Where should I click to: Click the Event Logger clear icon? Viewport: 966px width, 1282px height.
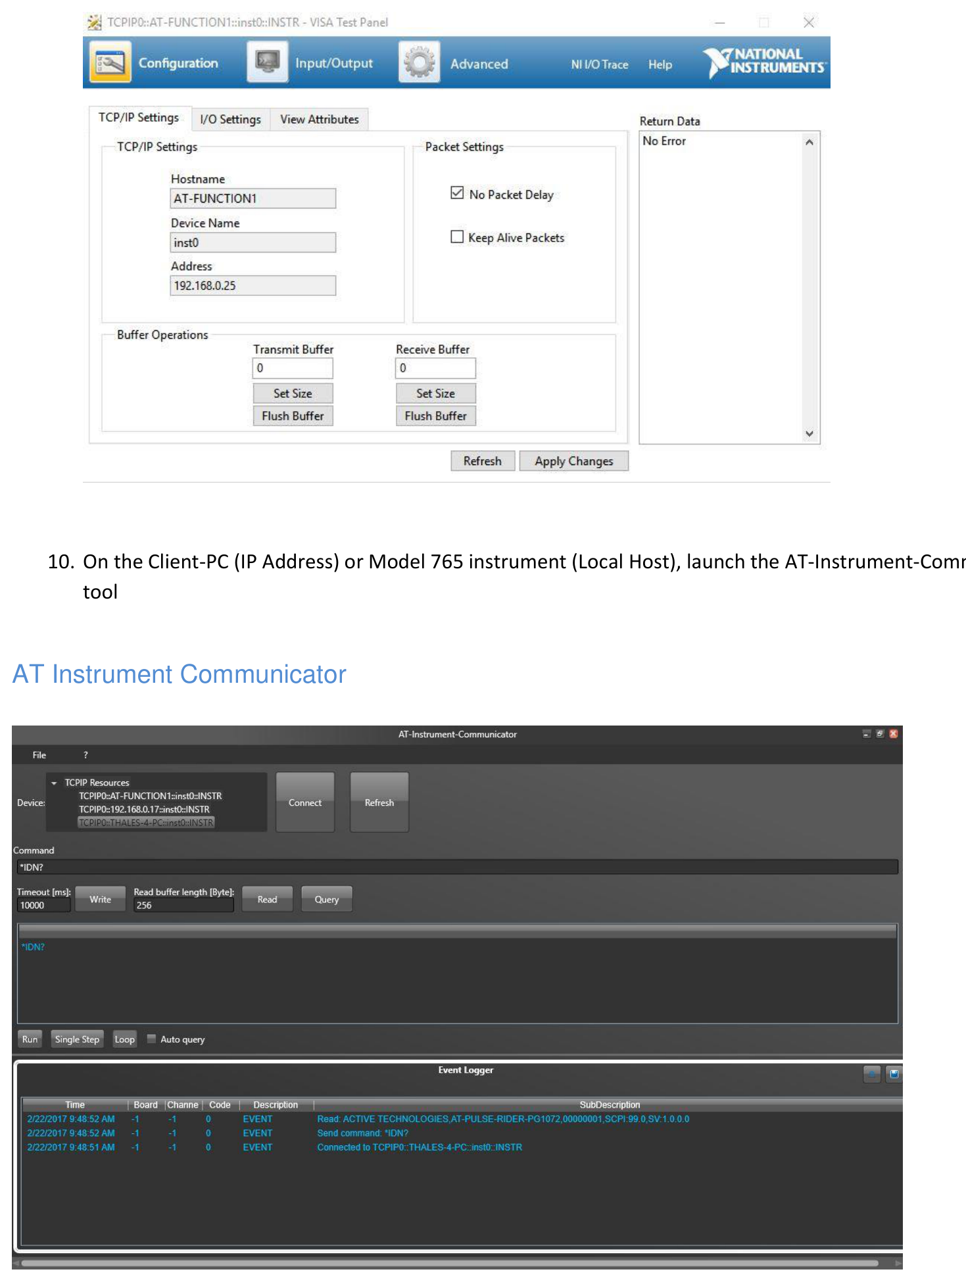click(871, 1074)
